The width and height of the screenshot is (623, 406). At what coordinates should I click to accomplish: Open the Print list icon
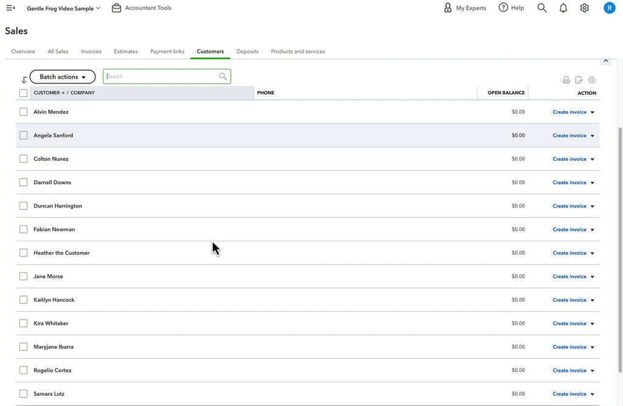566,79
